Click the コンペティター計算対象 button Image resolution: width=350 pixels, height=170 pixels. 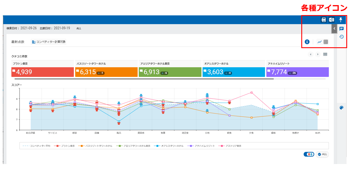click(x=49, y=42)
